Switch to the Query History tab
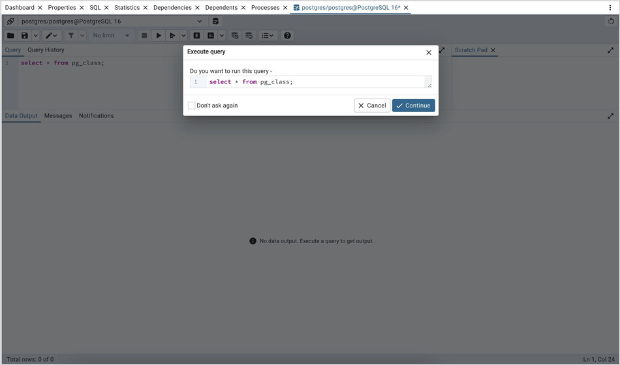Image resolution: width=620 pixels, height=365 pixels. [x=46, y=50]
